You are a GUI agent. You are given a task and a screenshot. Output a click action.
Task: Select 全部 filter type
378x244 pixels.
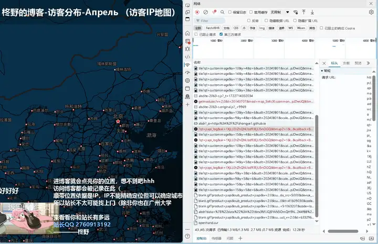198,28
